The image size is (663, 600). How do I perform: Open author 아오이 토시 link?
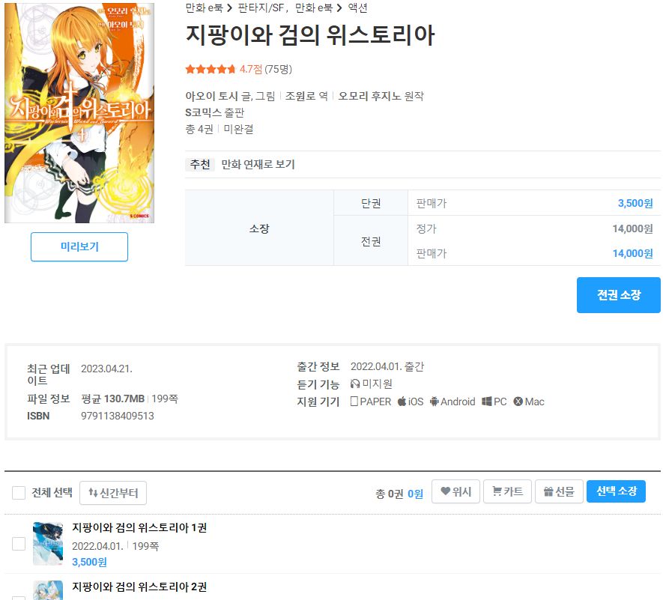tap(211, 96)
